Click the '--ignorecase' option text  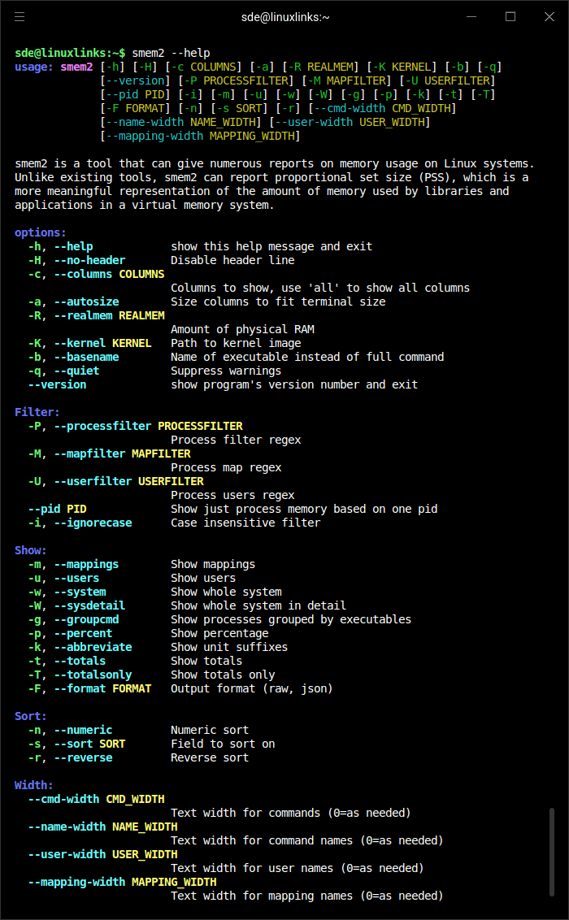pyautogui.click(x=93, y=523)
